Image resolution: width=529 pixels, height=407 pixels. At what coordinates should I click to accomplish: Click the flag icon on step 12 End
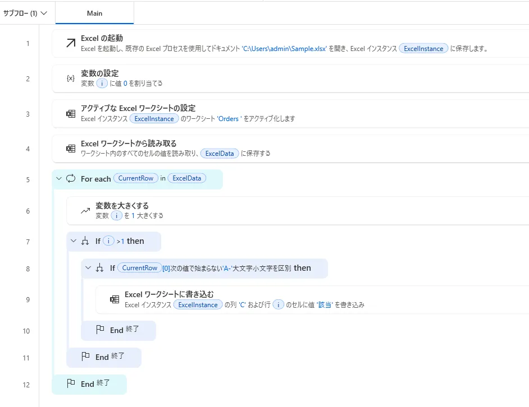[x=71, y=384]
